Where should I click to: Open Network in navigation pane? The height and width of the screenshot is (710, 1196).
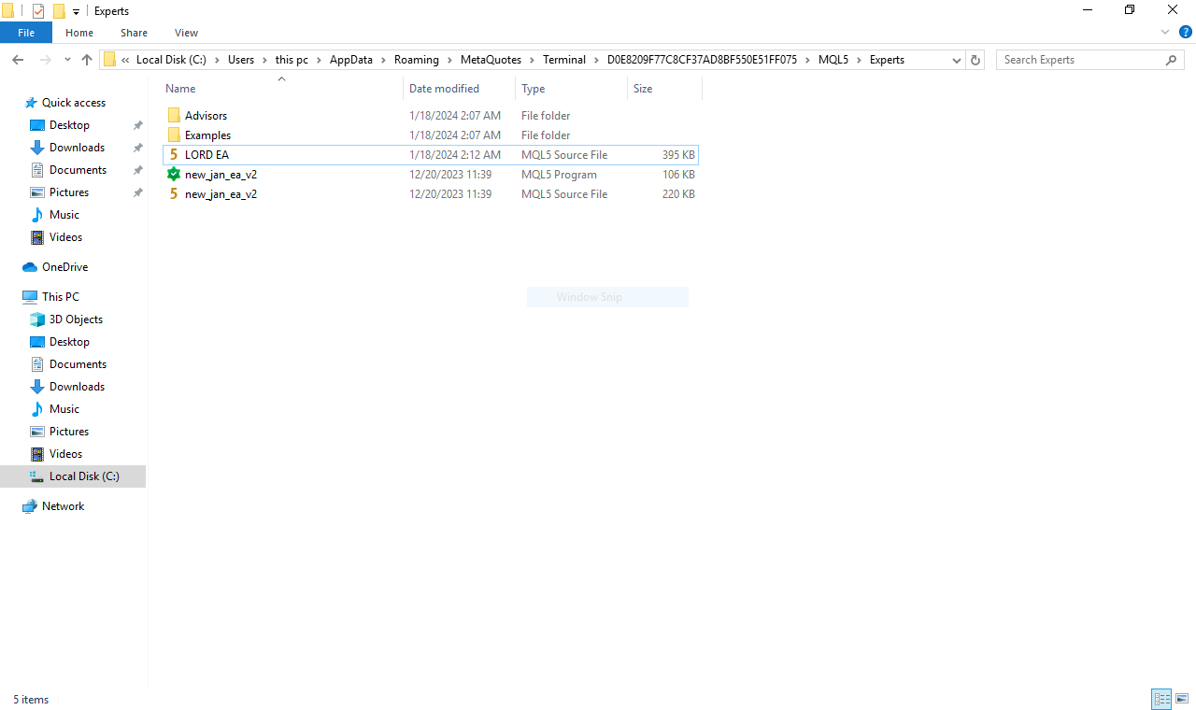pos(63,506)
